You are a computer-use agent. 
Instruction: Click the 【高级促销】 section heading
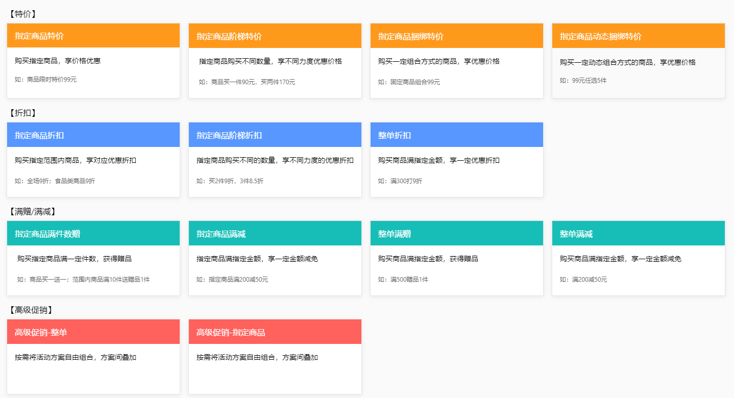click(x=31, y=310)
